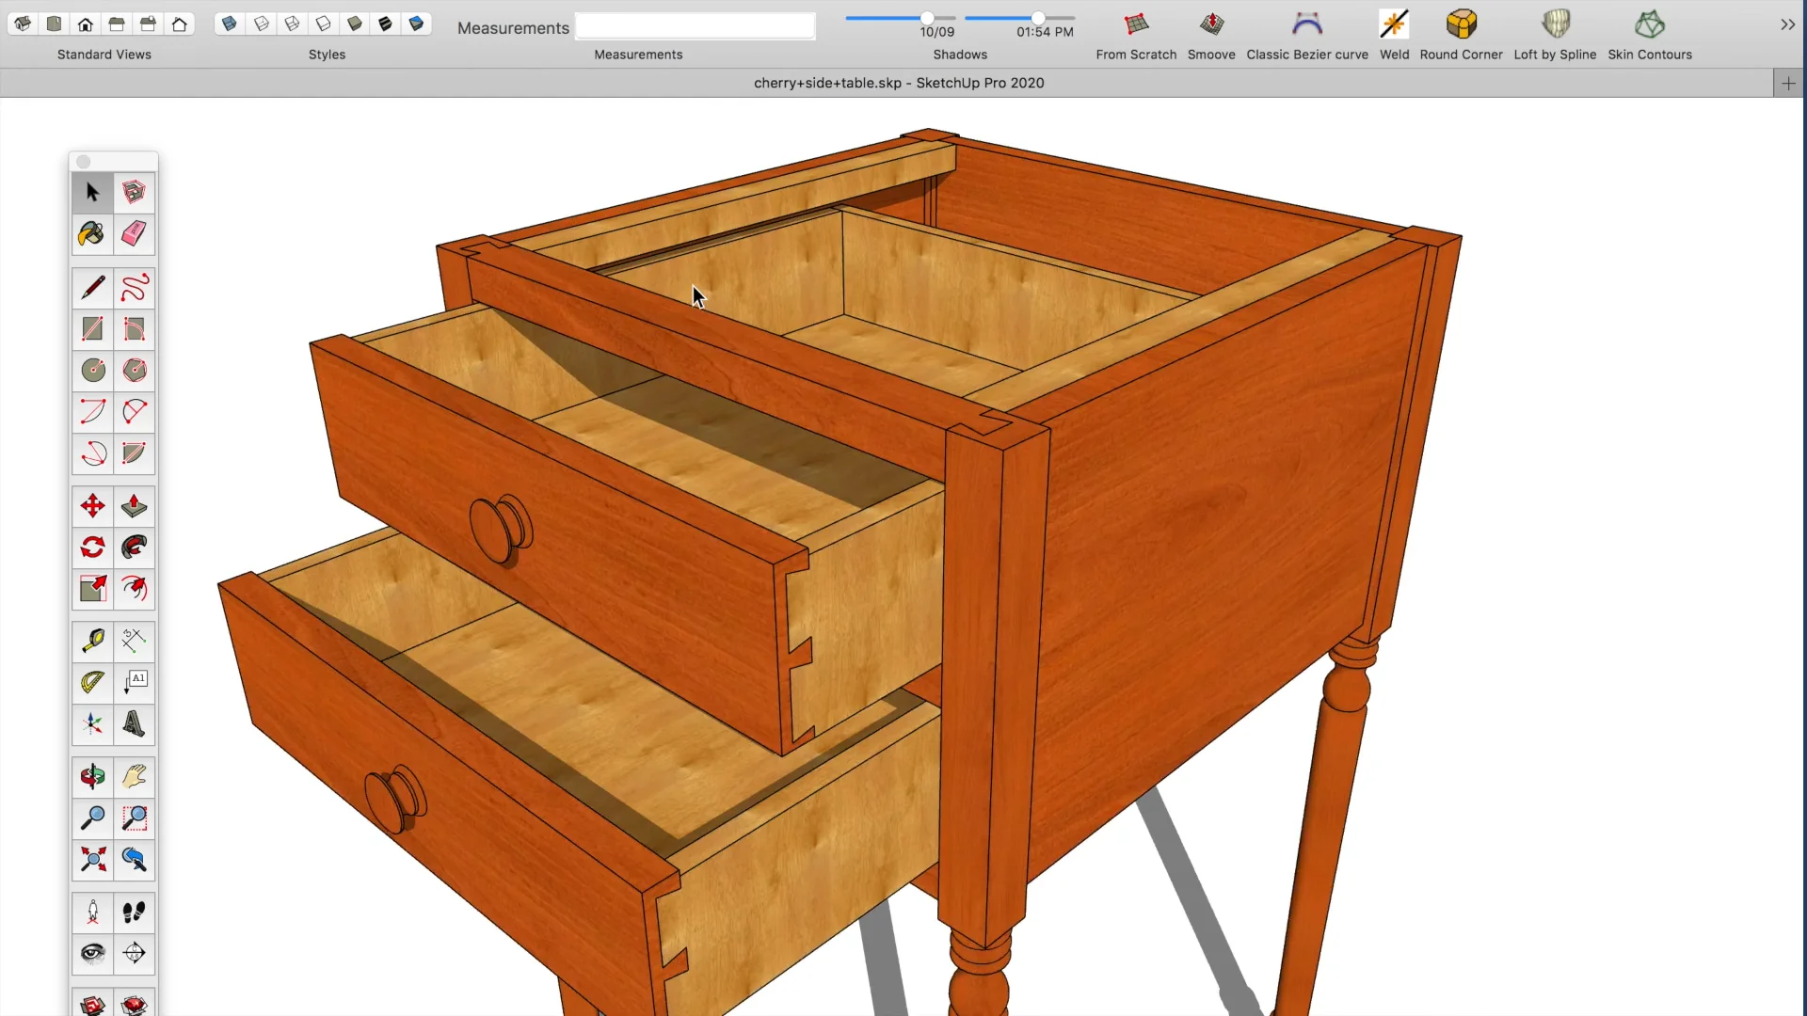Activate the Push/Pull tool

click(x=134, y=506)
